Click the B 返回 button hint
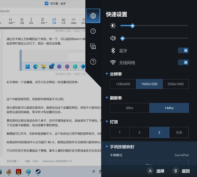197x177 pixels. click(x=181, y=171)
